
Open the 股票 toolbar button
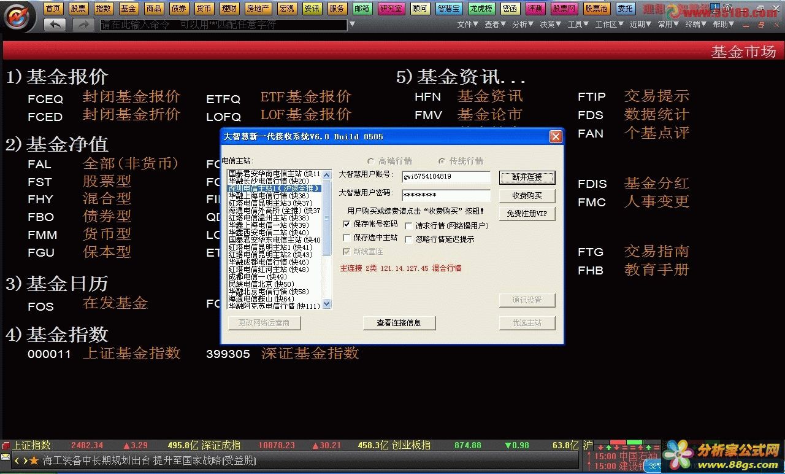[78, 8]
